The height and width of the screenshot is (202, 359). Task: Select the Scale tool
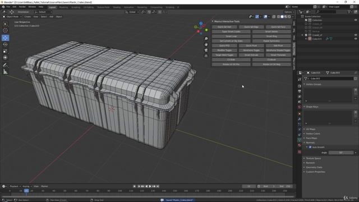coord(5,51)
